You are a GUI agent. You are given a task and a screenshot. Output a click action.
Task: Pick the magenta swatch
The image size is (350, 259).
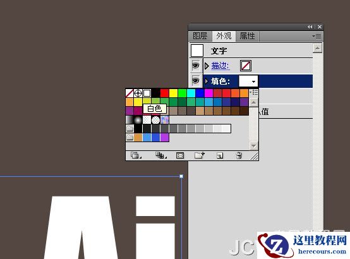(x=208, y=93)
